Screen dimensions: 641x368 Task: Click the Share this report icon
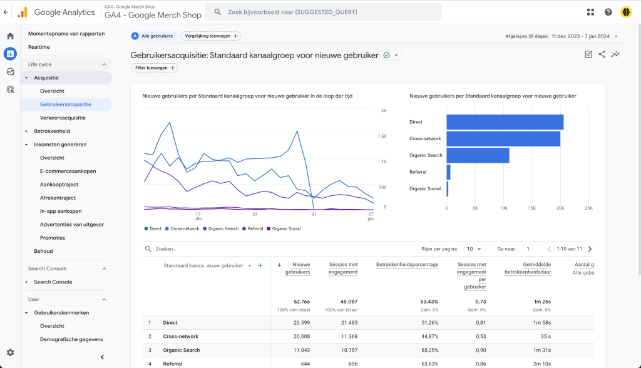[x=602, y=54]
